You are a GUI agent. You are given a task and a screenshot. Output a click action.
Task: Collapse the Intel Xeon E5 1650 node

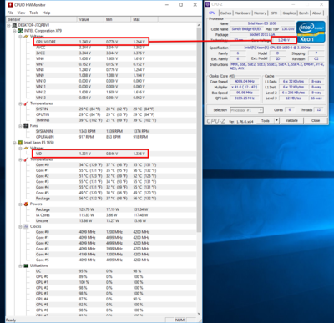click(14, 143)
